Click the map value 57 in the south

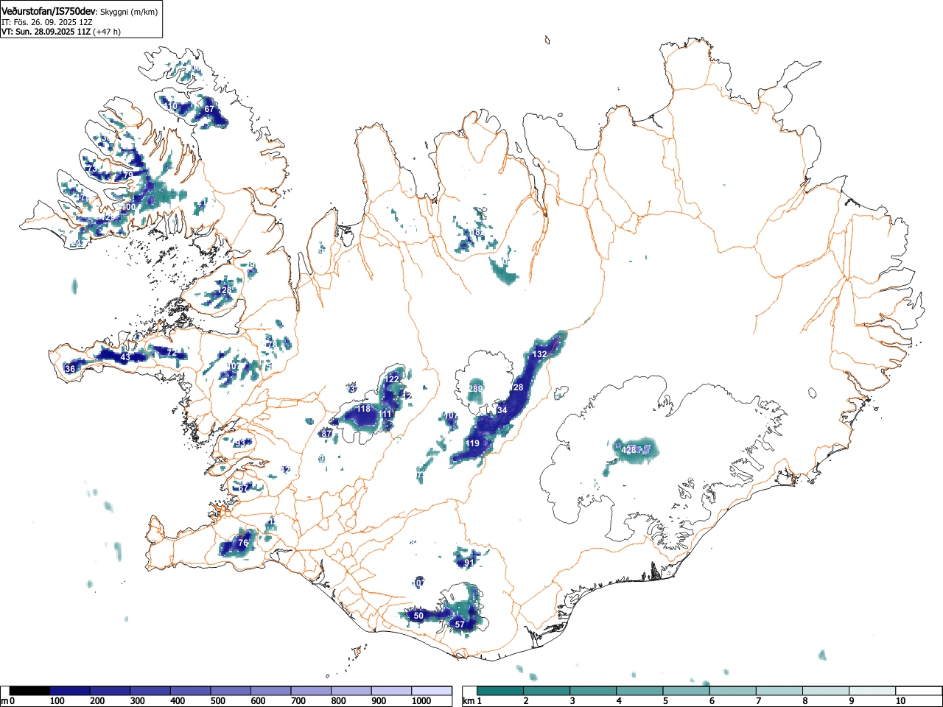point(460,625)
